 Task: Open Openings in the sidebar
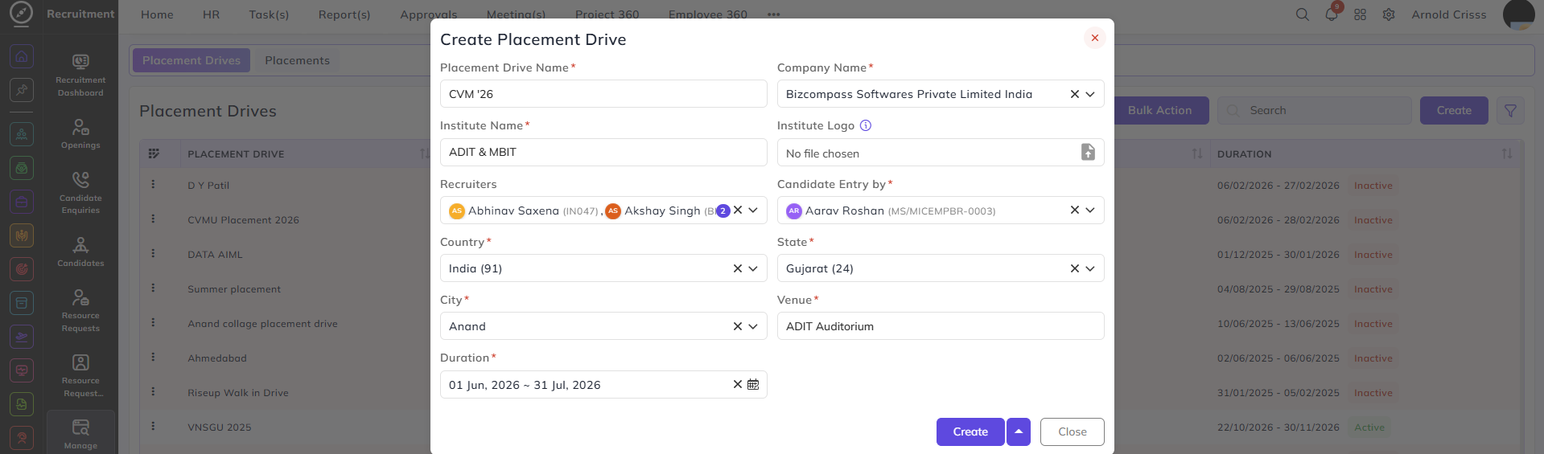[x=80, y=133]
